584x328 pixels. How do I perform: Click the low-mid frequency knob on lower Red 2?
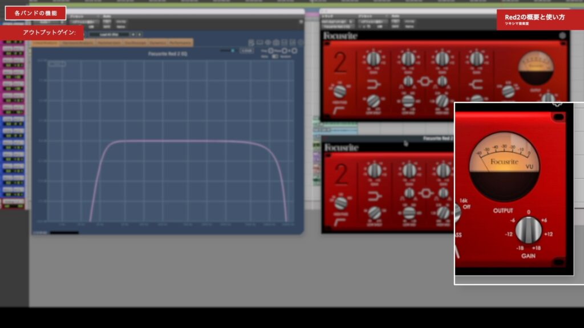tap(409, 213)
